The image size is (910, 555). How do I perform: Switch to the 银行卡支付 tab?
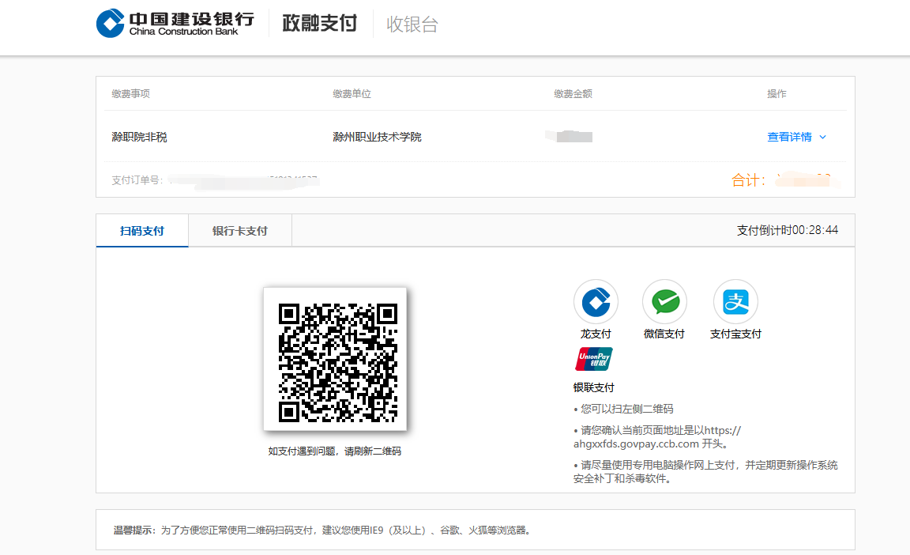click(x=240, y=231)
